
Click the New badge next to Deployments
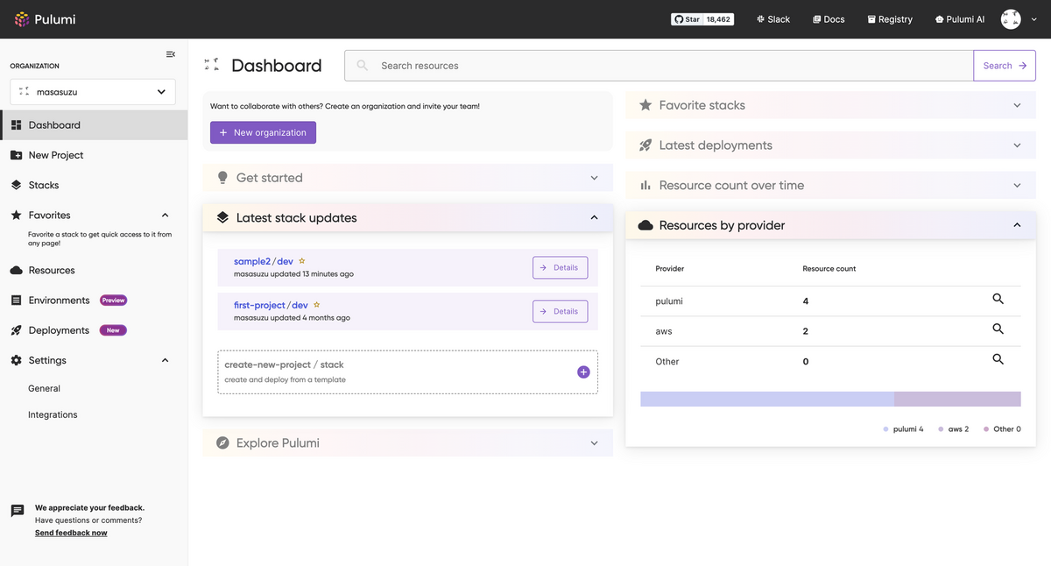click(113, 330)
